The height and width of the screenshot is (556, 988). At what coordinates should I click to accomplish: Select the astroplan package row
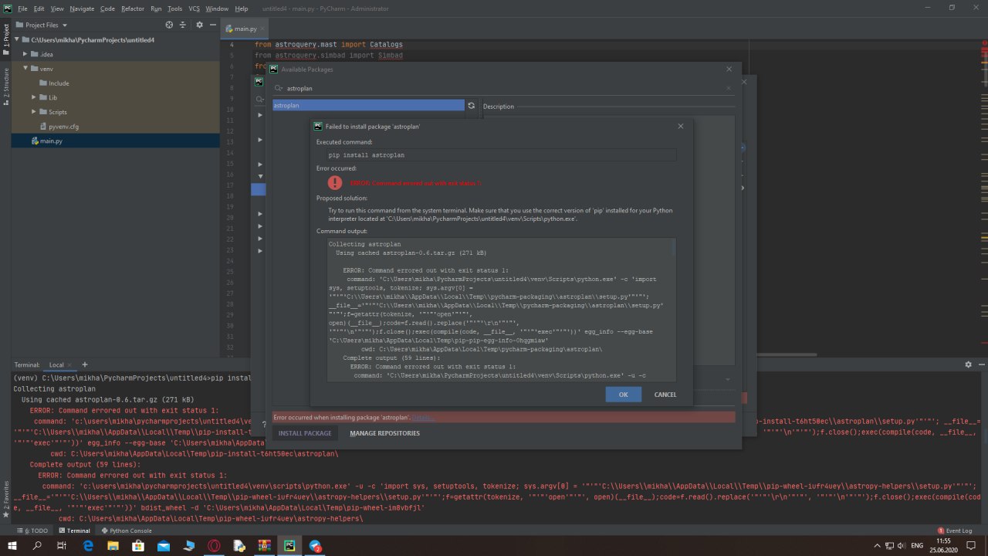click(368, 105)
